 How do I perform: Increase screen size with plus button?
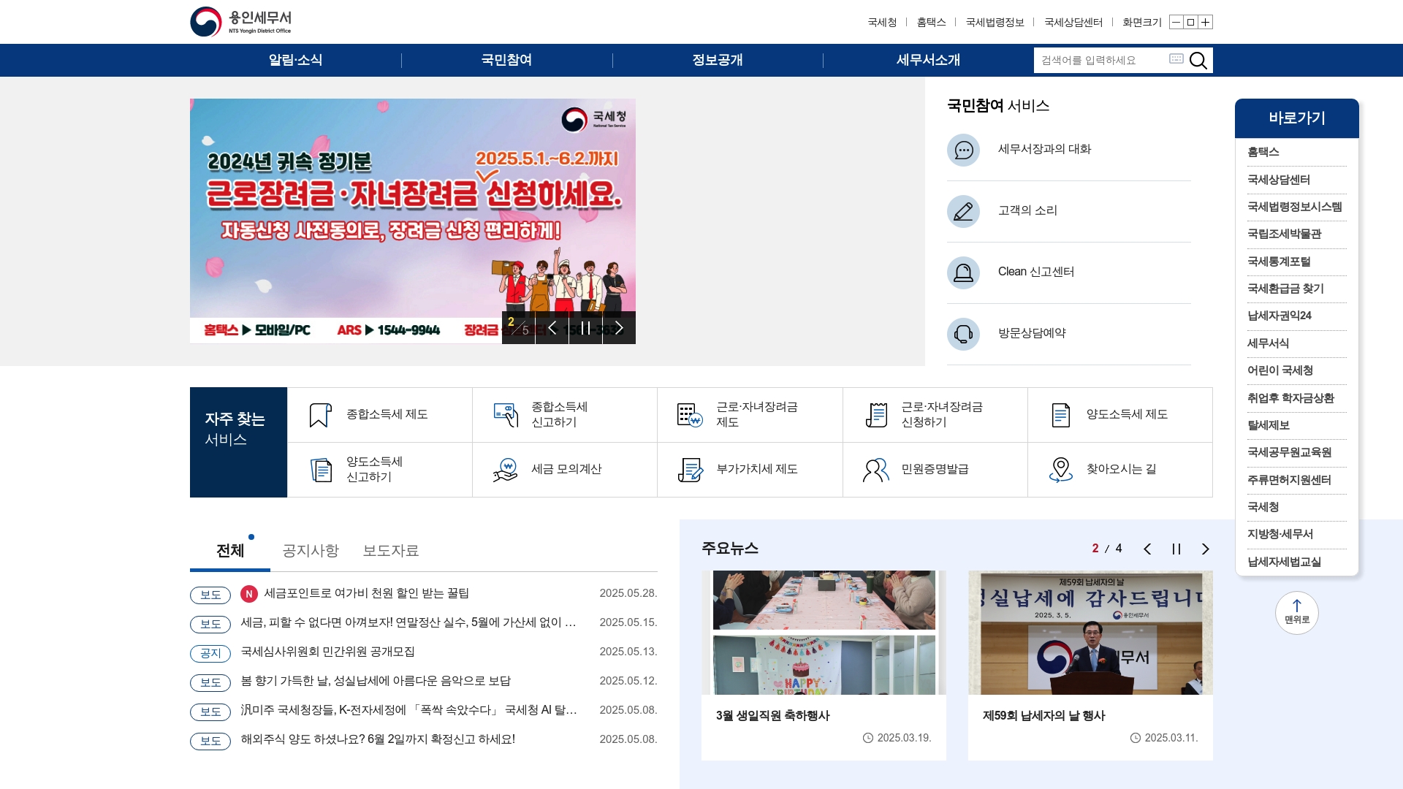click(1206, 22)
